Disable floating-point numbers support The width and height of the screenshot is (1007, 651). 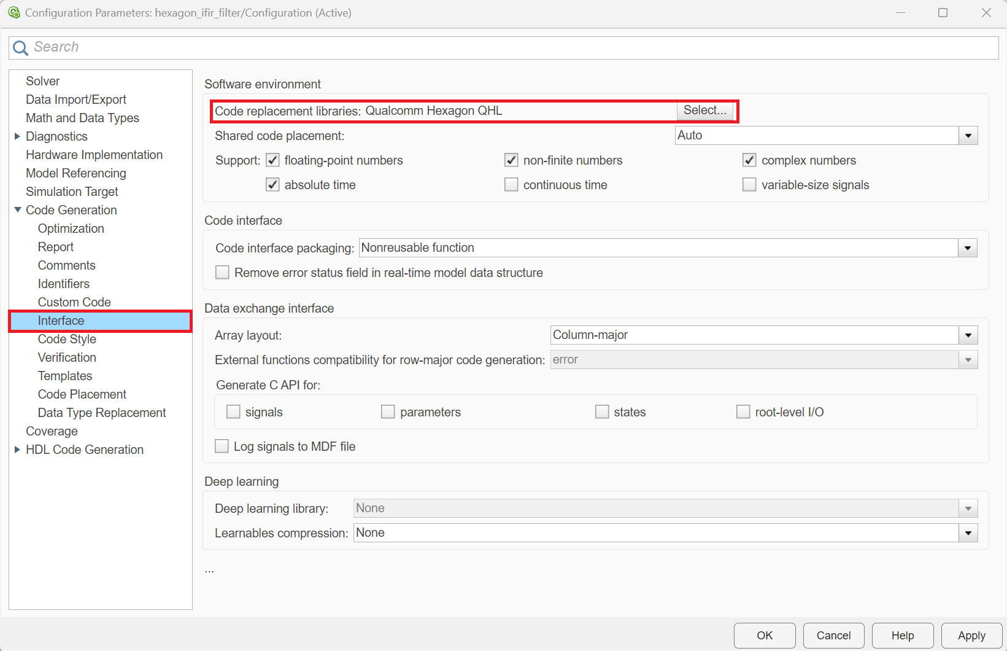pyautogui.click(x=272, y=160)
